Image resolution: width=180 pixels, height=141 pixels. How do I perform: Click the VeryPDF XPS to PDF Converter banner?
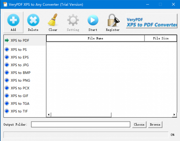click(151, 21)
